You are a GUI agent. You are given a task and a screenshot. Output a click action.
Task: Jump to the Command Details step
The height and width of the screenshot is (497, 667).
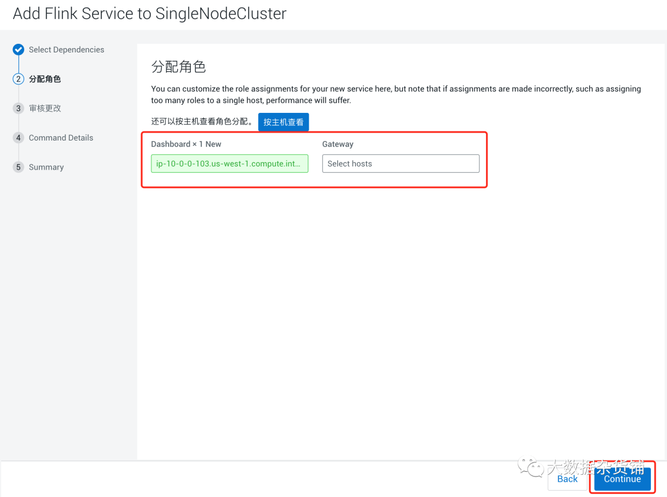click(x=61, y=138)
